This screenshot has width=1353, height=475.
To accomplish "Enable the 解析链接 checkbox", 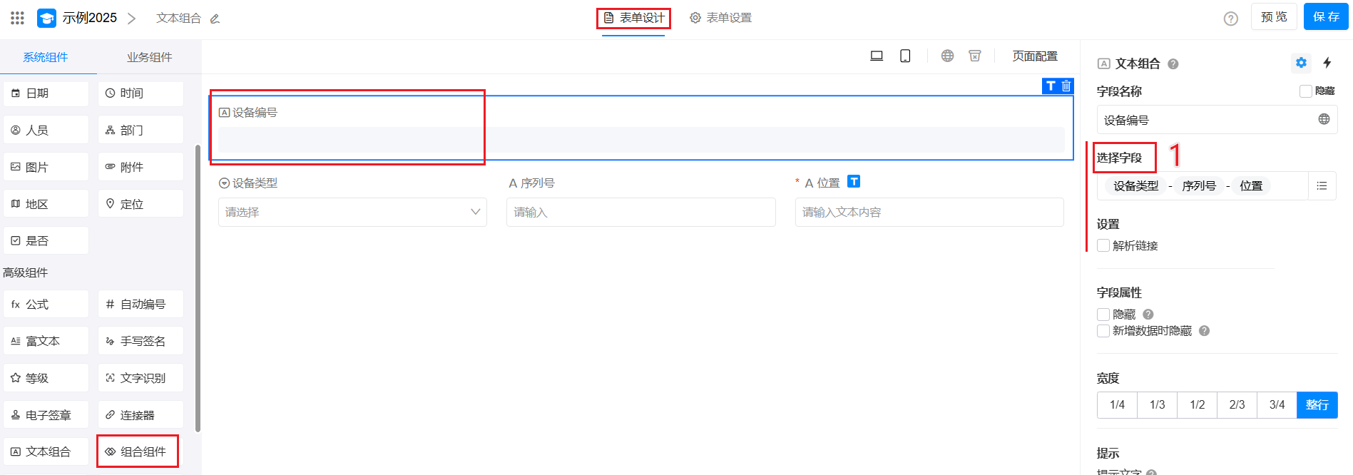I will click(x=1103, y=245).
